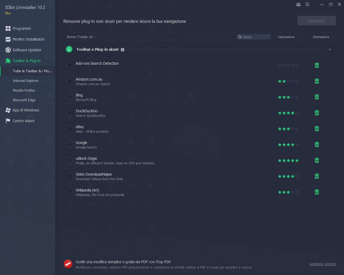Tick the Amazon.com.au checkbox
Screen dimensions: 344x275
click(70, 81)
